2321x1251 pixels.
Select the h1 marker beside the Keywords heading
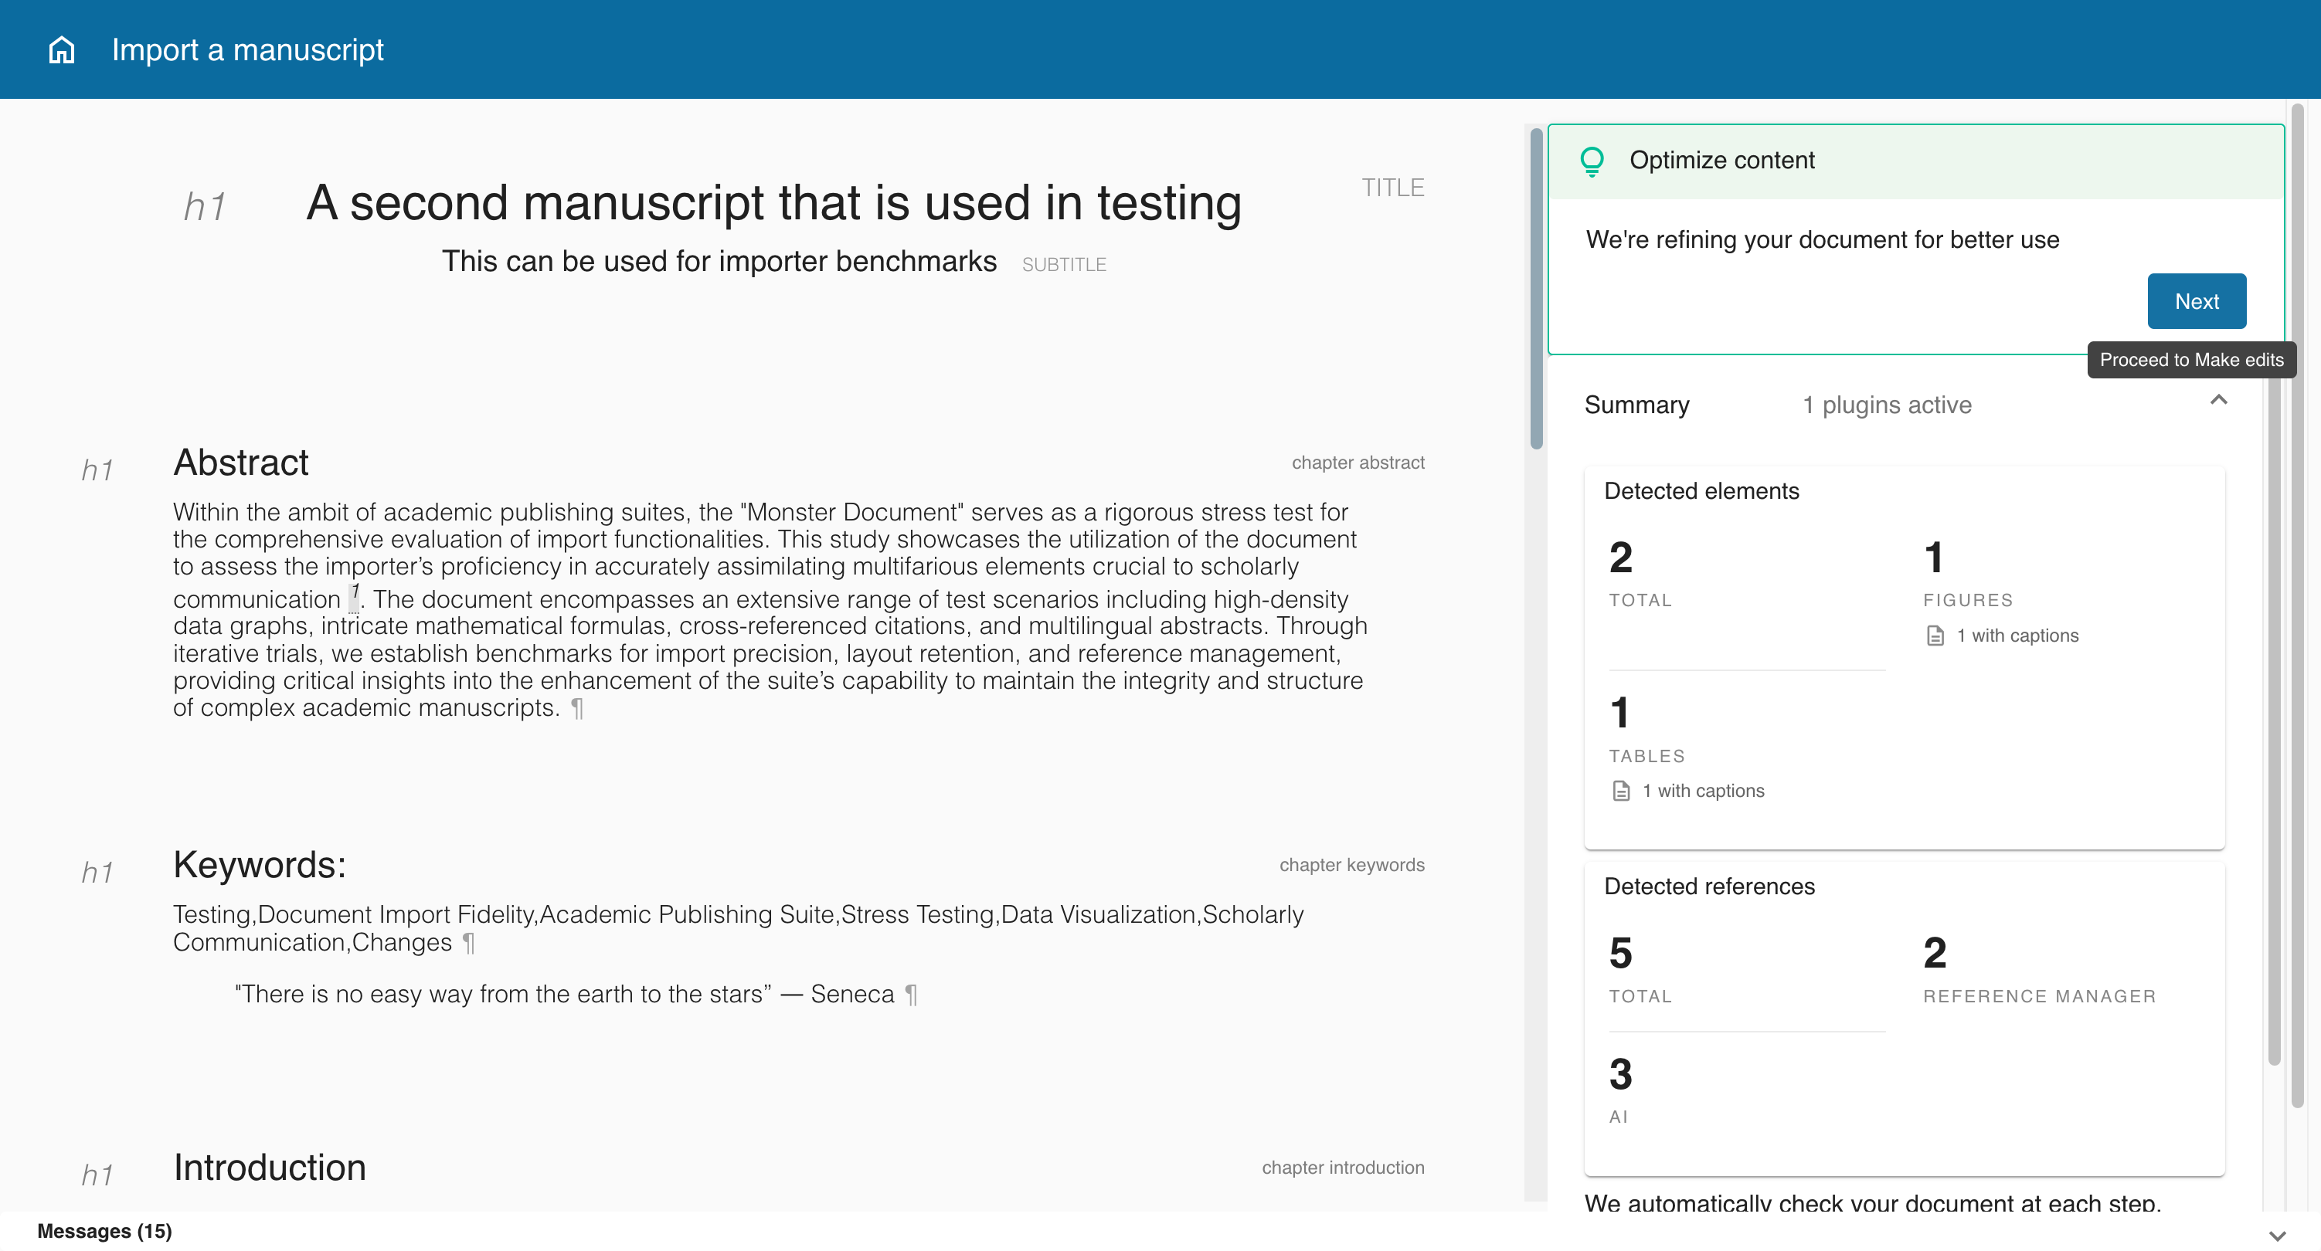click(x=97, y=871)
